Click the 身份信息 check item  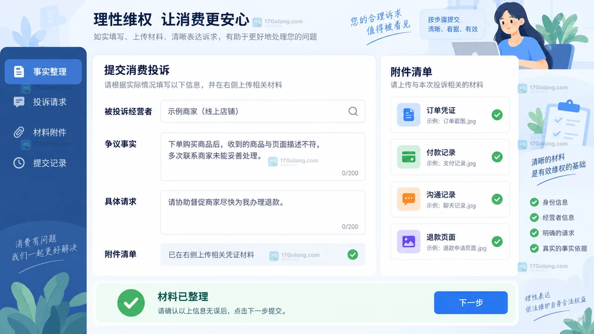coord(549,202)
